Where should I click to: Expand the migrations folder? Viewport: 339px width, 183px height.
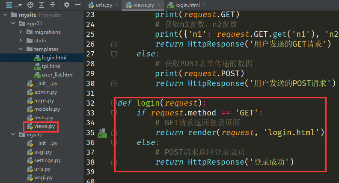tap(21, 32)
